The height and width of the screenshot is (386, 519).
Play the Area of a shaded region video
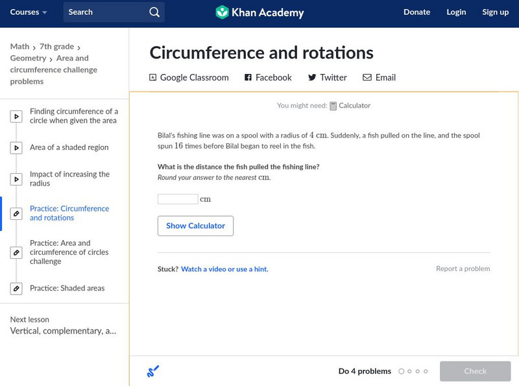click(16, 148)
